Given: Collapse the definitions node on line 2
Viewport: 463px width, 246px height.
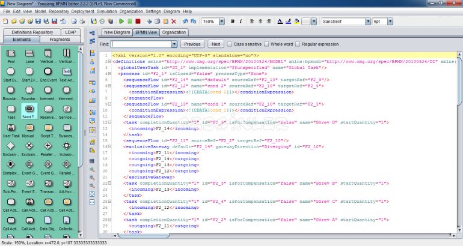Looking at the screenshot, I should (x=109, y=62).
